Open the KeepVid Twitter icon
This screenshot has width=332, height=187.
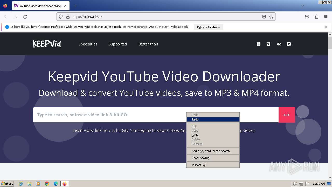point(268,44)
